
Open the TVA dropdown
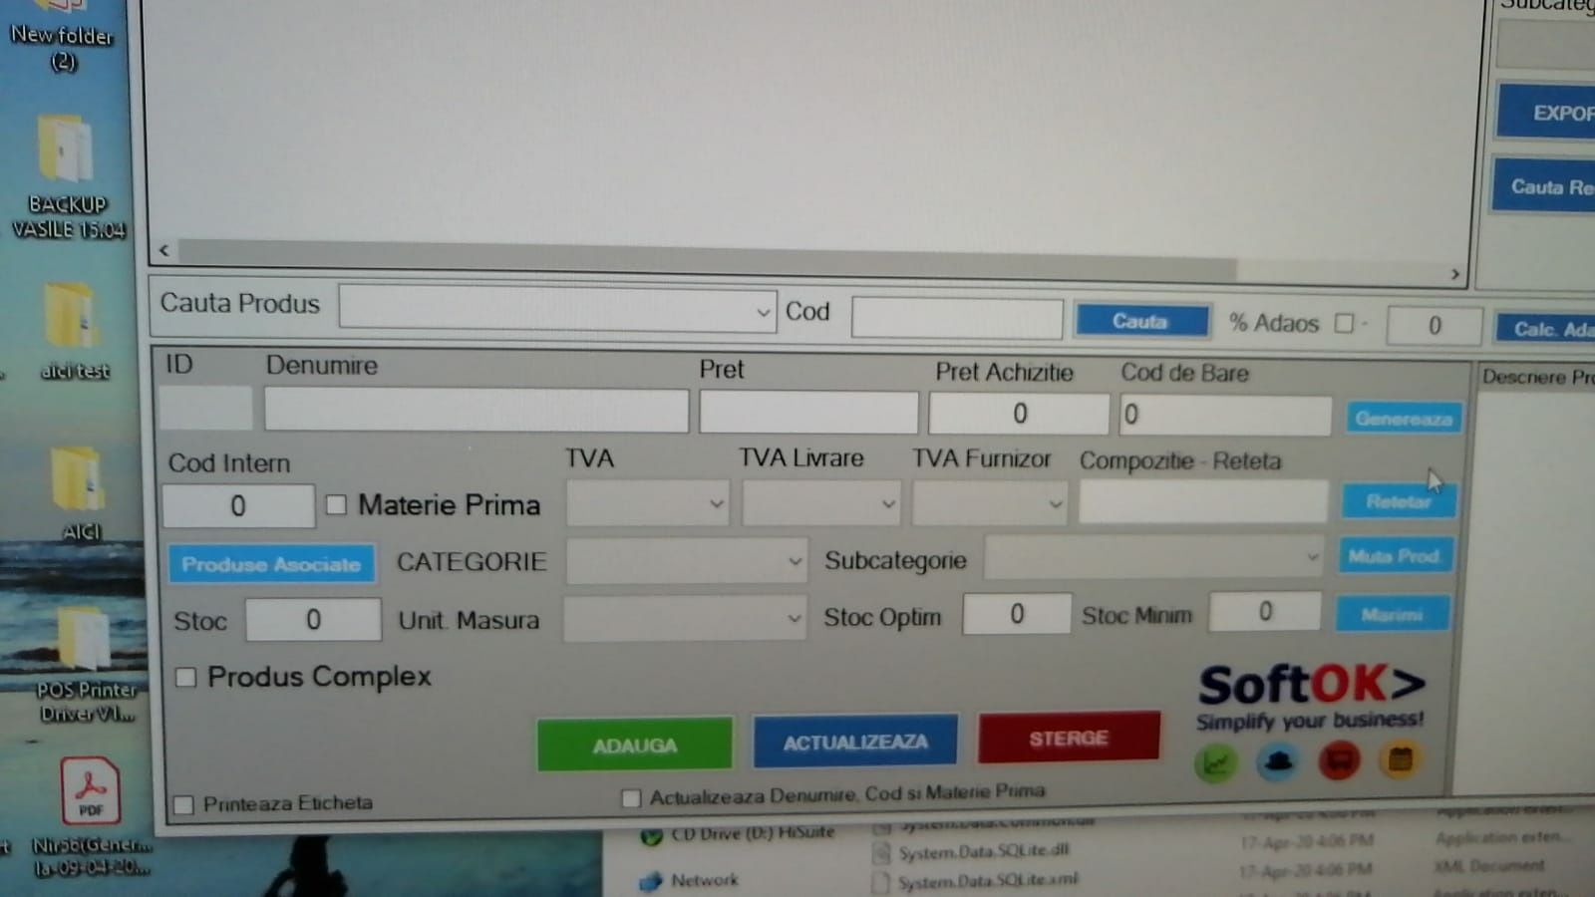pyautogui.click(x=648, y=503)
